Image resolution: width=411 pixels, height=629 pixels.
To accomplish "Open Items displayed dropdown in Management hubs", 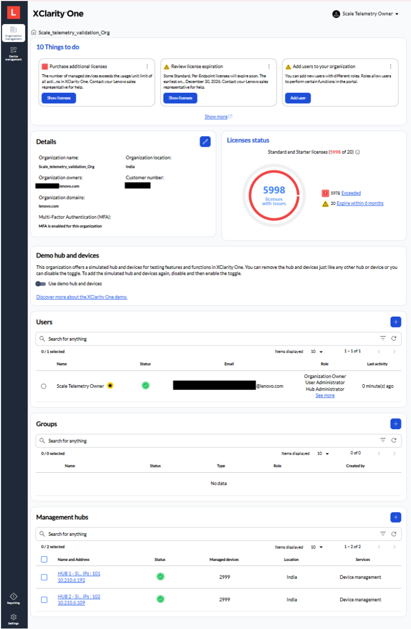I will [317, 547].
